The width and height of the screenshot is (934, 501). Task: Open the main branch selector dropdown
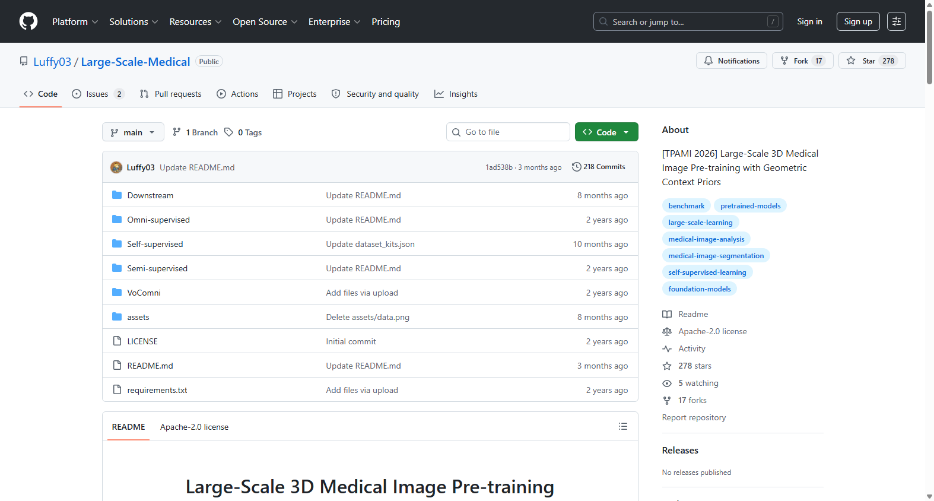[x=133, y=132]
